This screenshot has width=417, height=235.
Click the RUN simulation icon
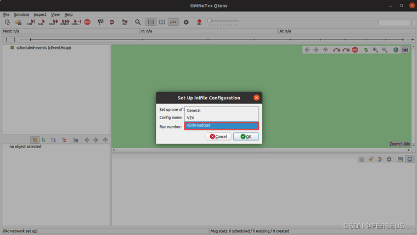(41, 23)
